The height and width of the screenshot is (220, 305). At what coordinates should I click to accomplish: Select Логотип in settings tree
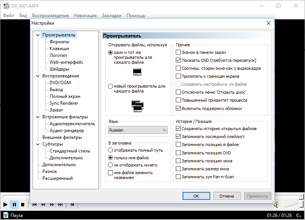pyautogui.click(x=58, y=55)
